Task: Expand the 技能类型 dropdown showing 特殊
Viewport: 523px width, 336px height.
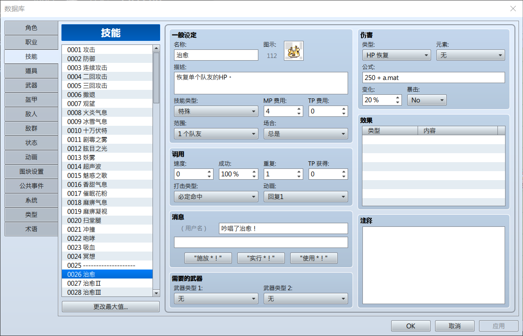Action: 216,111
